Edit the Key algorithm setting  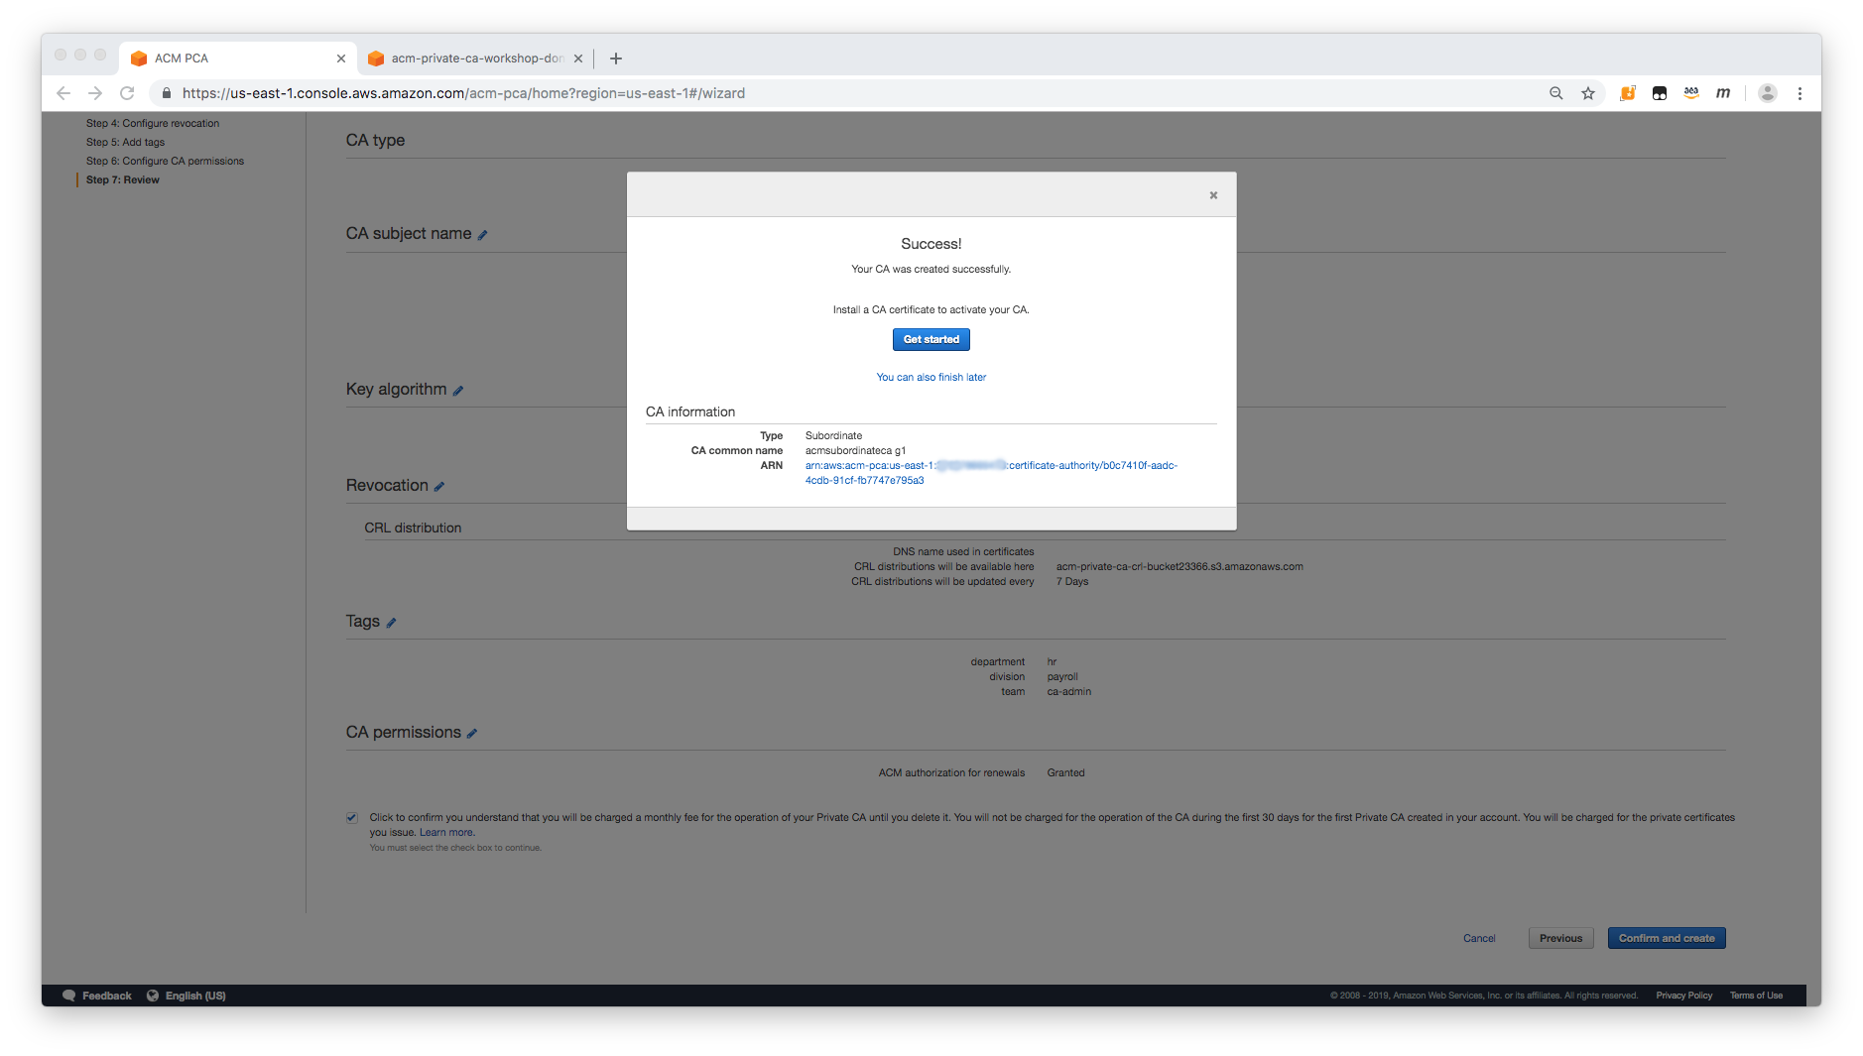457,390
